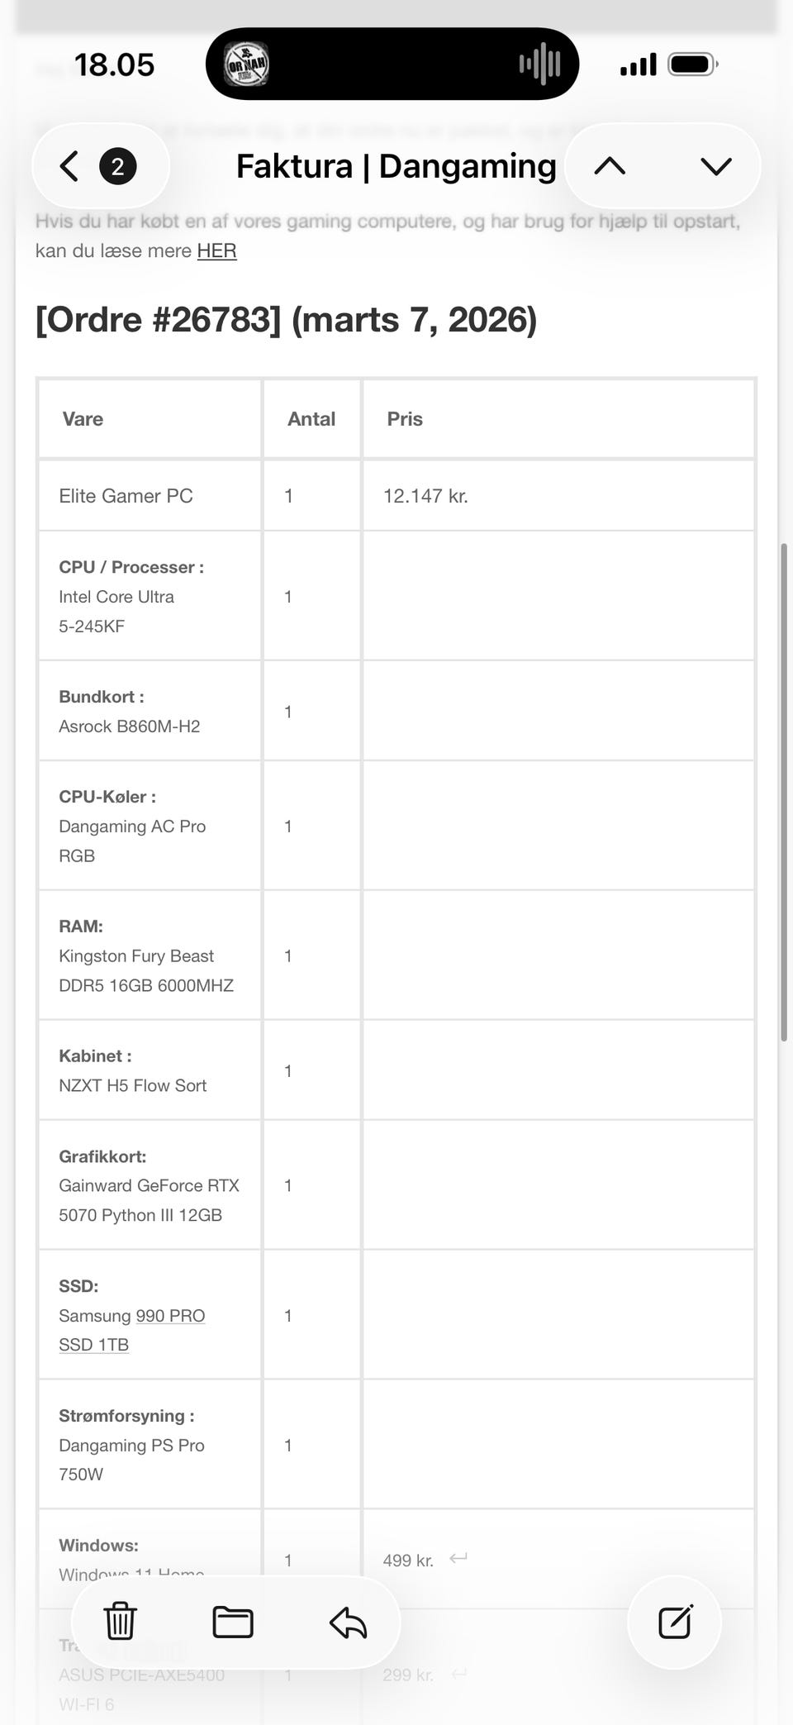Go to previous message with up chevron
Screen dimensions: 793x1725
(x=610, y=167)
